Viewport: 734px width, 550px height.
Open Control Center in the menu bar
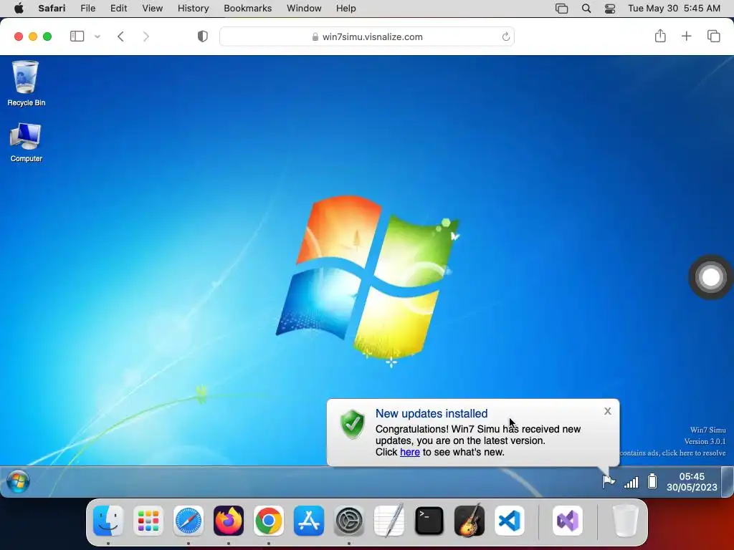click(610, 9)
